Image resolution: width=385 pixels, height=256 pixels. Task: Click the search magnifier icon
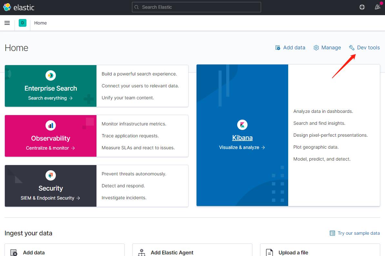137,7
